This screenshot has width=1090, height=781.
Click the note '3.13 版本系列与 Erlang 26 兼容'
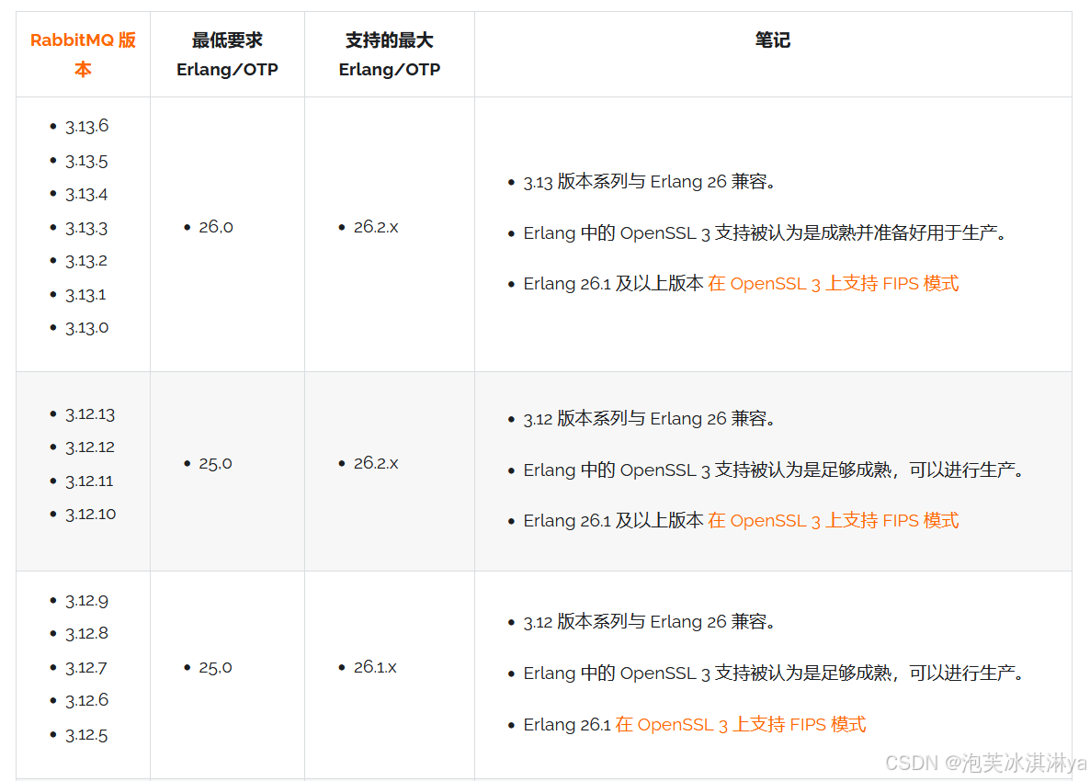pos(649,181)
